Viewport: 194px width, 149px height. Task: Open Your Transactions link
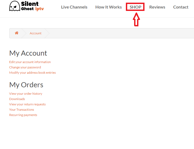coord(22,110)
